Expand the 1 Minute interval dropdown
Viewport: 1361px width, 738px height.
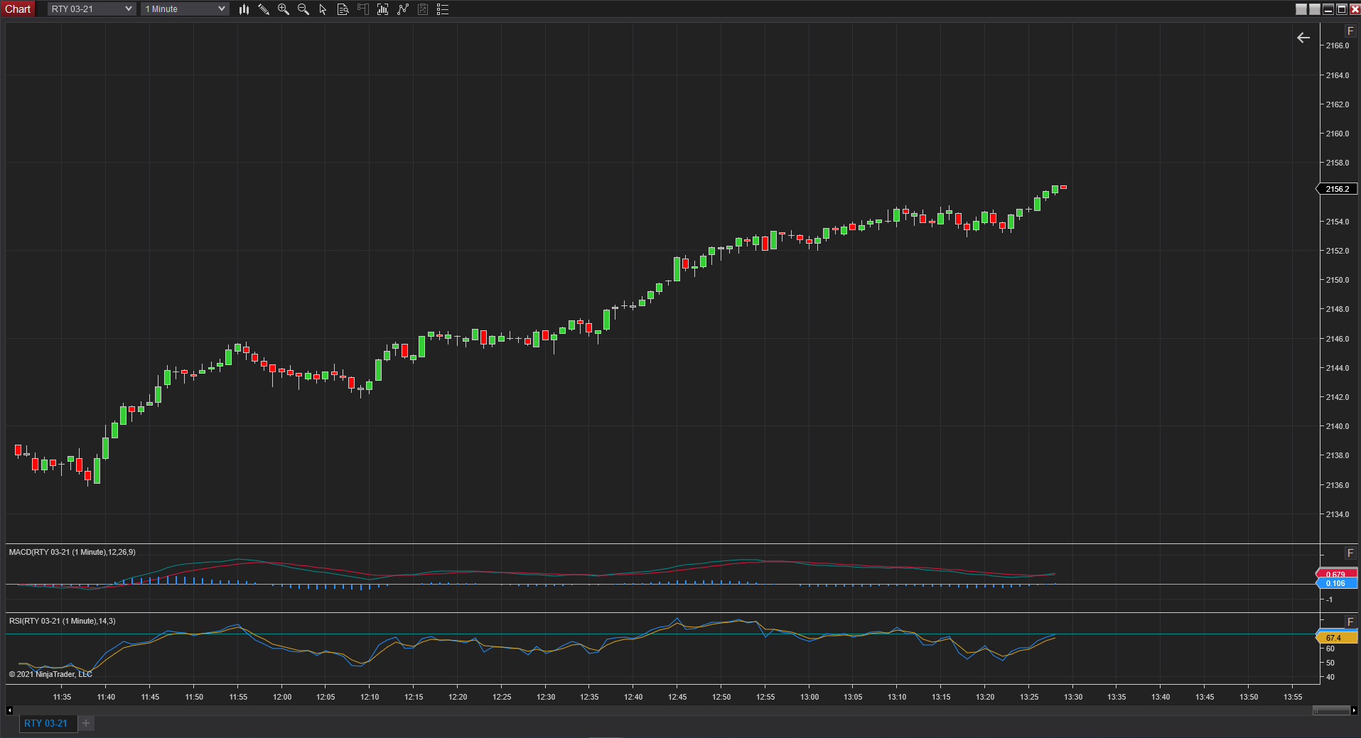click(x=185, y=9)
